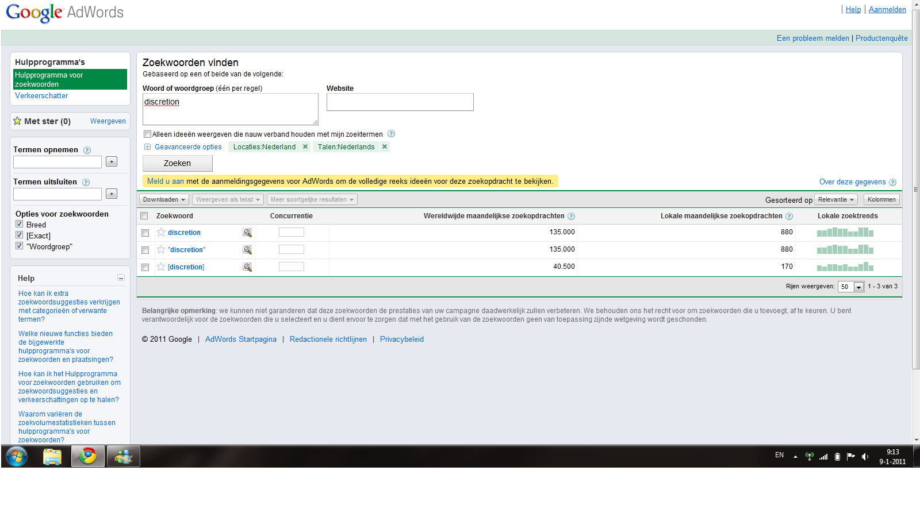This screenshot has height=517, width=920.
Task: Collapse the Help panel
Action: 121,278
